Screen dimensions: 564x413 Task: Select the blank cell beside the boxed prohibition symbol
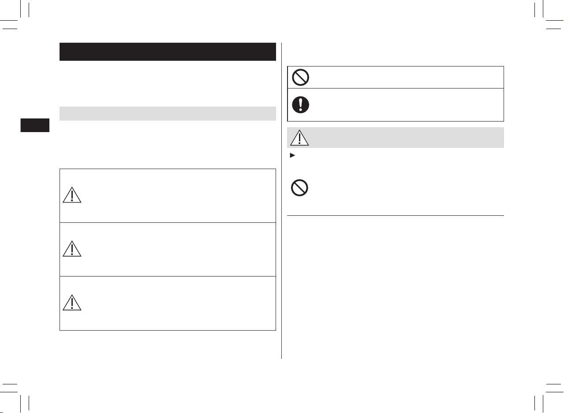[407, 77]
